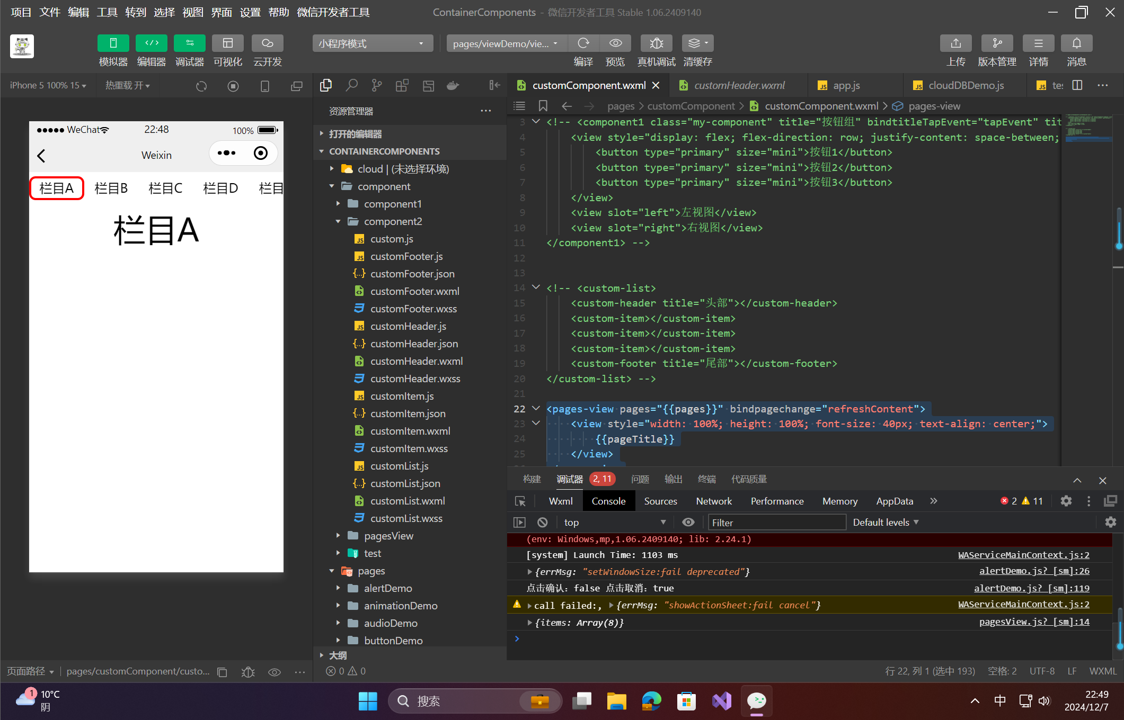Screen dimensions: 1124x720
Task: Click the editor vertical scrollbar
Action: click(1118, 228)
